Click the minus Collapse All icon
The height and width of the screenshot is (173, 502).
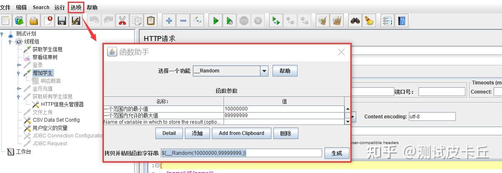click(x=183, y=20)
